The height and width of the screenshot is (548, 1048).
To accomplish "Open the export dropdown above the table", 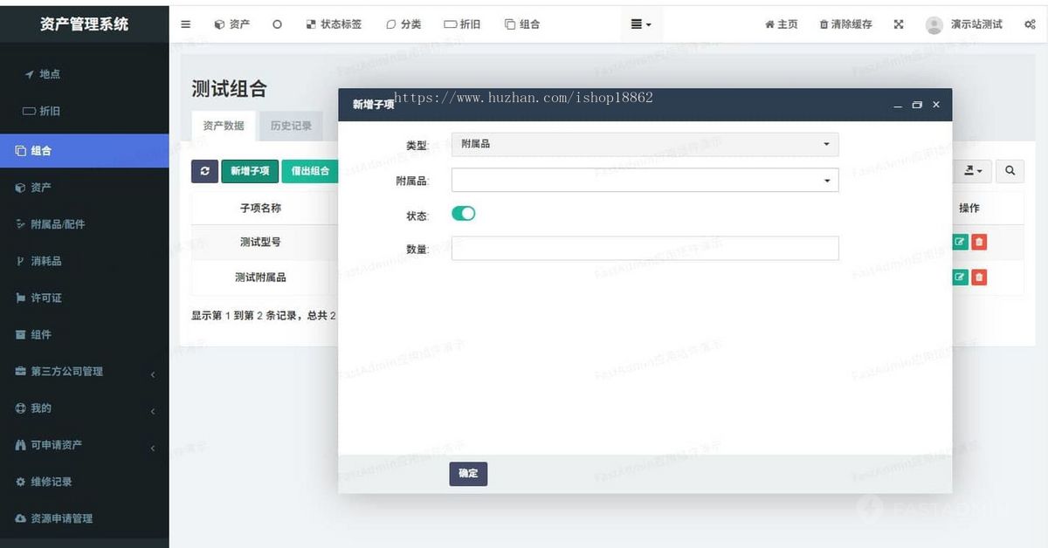I will 973,171.
